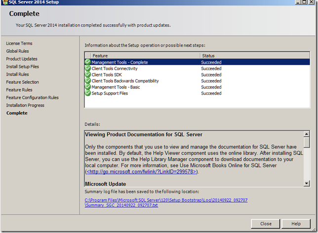Click Succeeded status for Client Tools Connectivity
Screen dimensions: 318x233
click(x=211, y=69)
